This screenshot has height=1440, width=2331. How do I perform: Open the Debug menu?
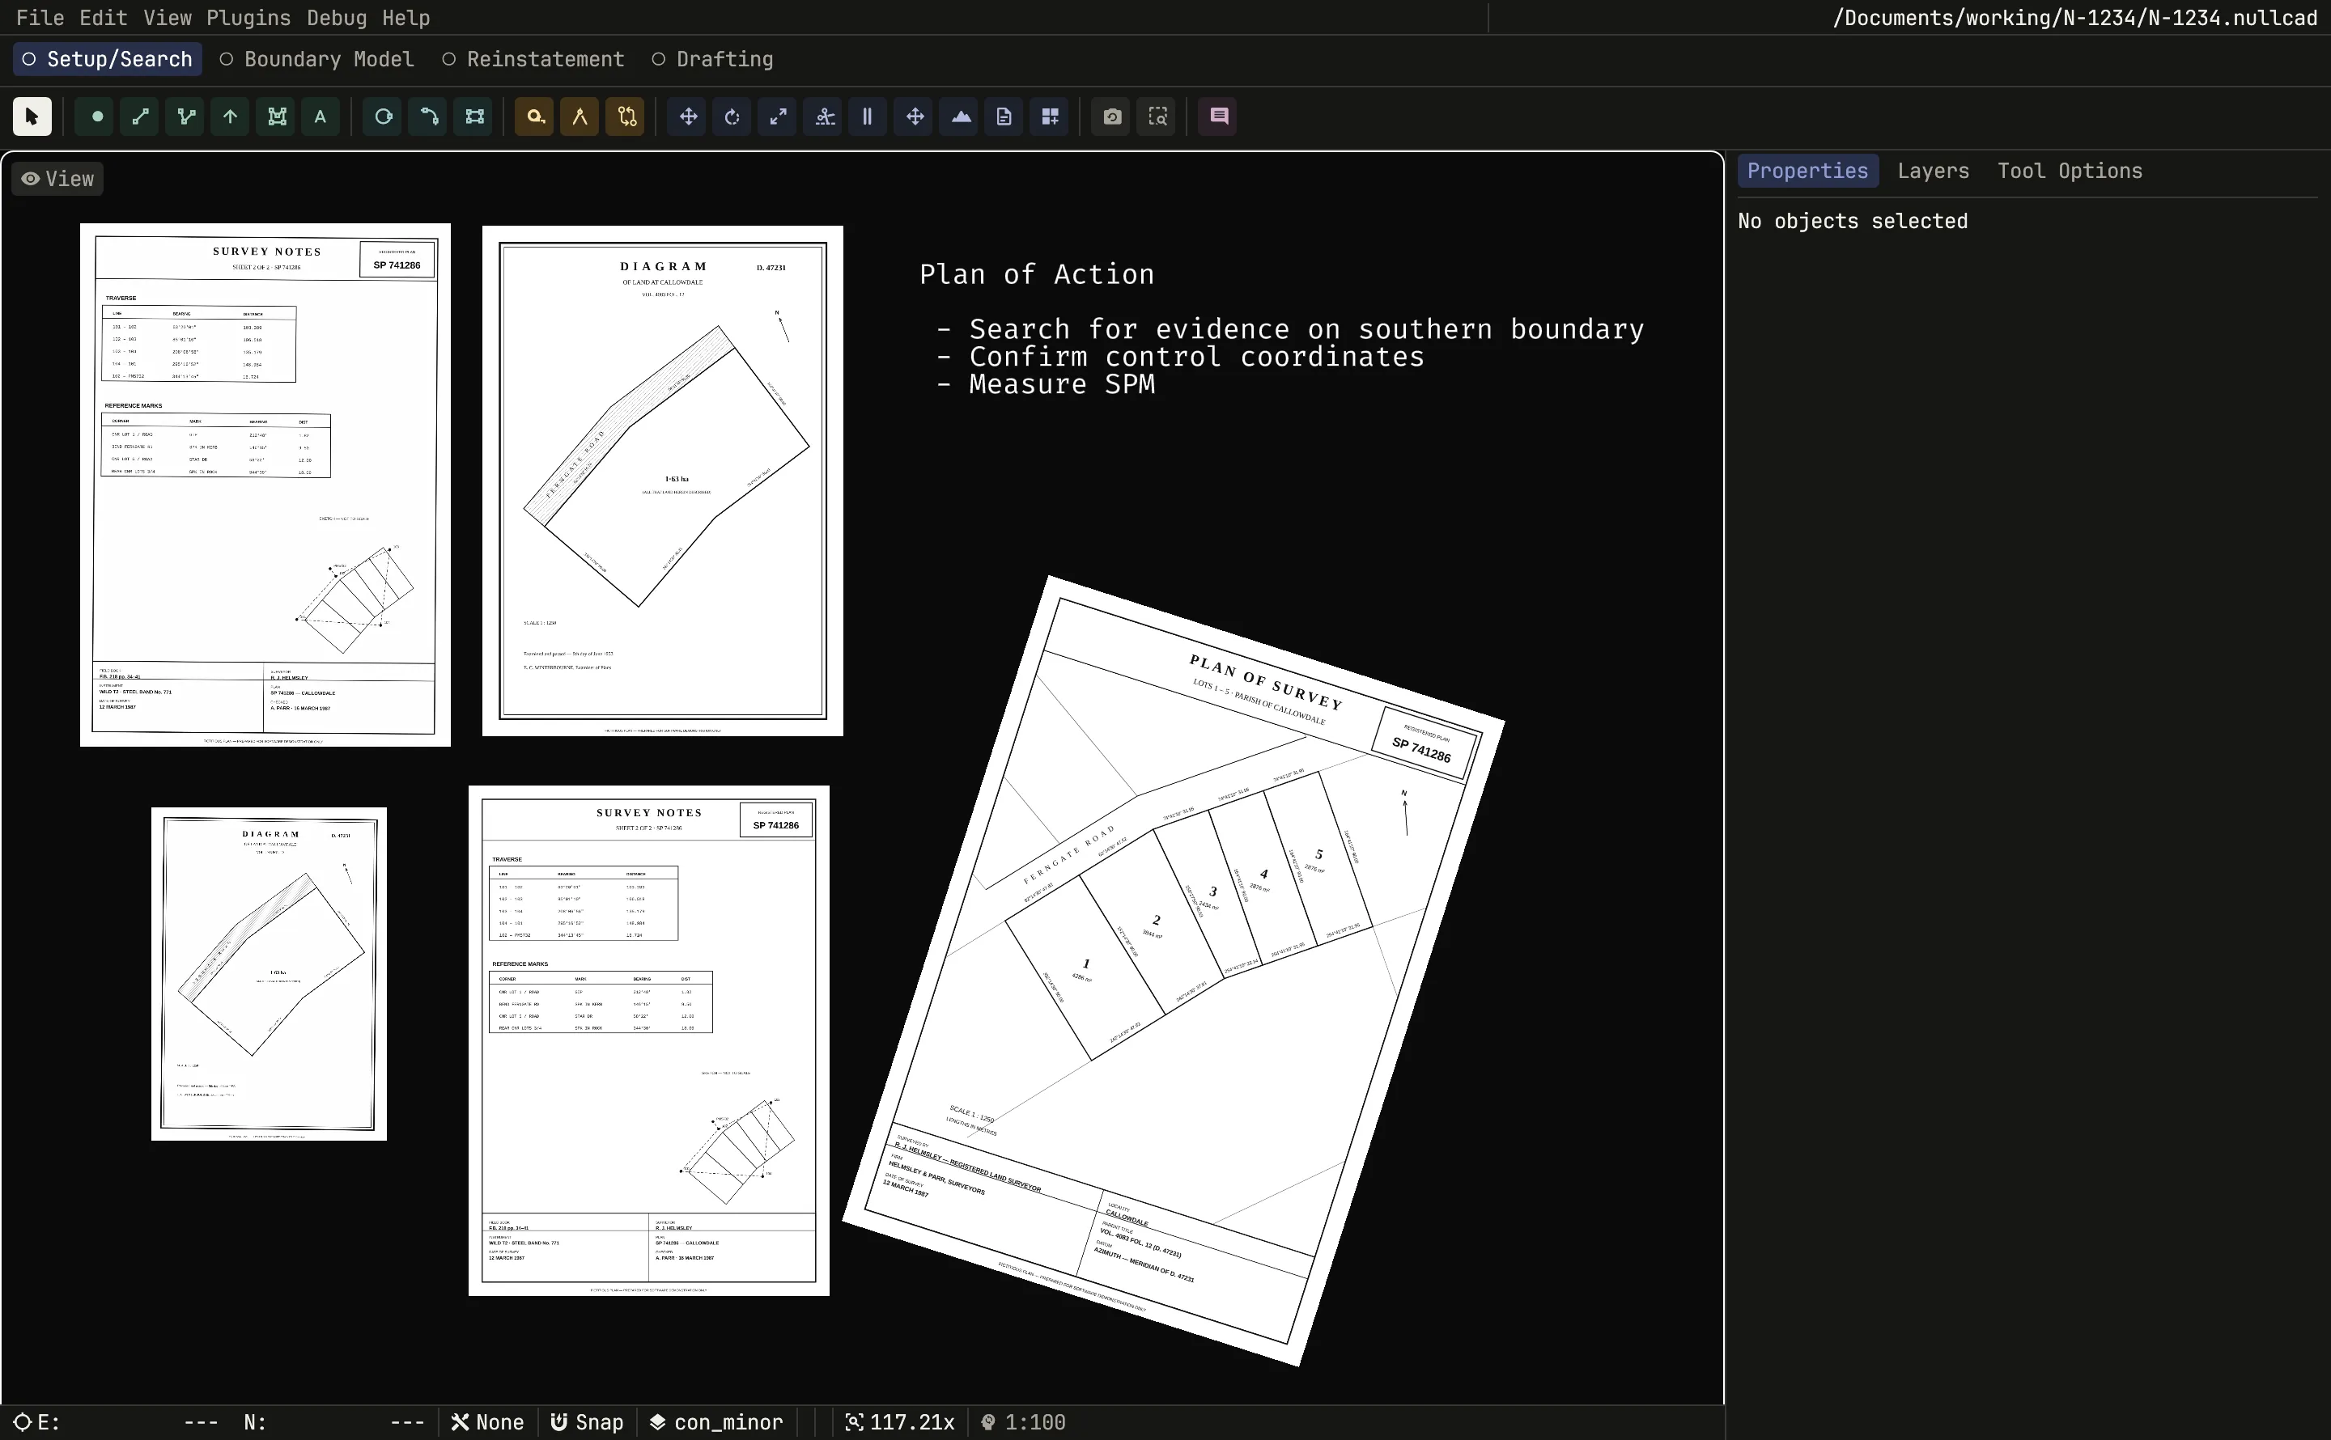pos(336,17)
